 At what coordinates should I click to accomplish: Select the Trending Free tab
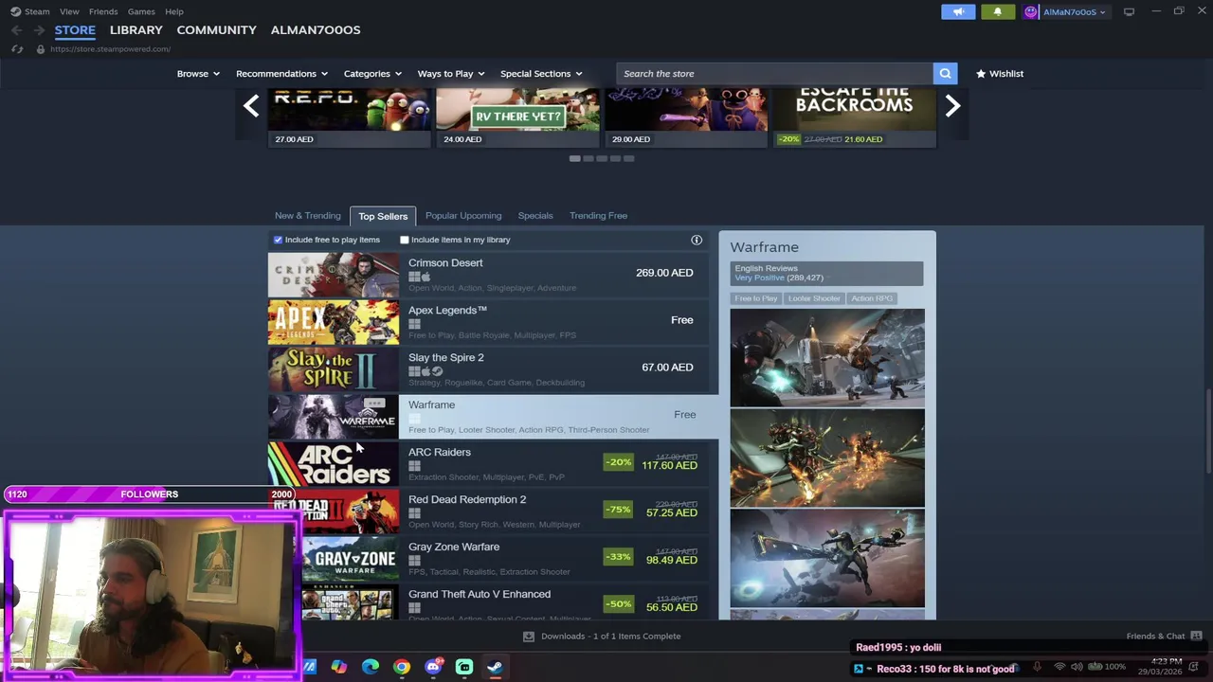pyautogui.click(x=598, y=215)
